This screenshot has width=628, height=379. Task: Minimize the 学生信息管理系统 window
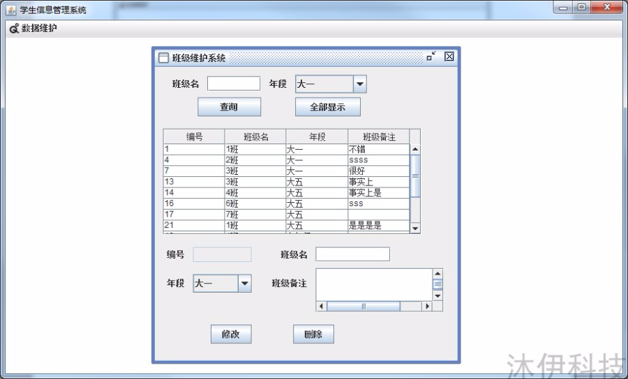(562, 8)
